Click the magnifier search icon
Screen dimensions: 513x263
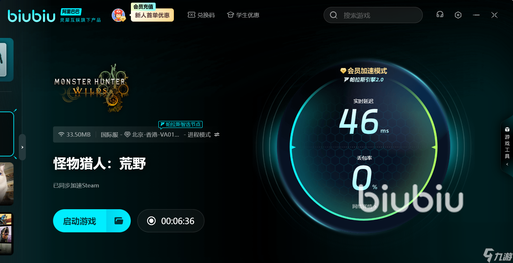(334, 15)
